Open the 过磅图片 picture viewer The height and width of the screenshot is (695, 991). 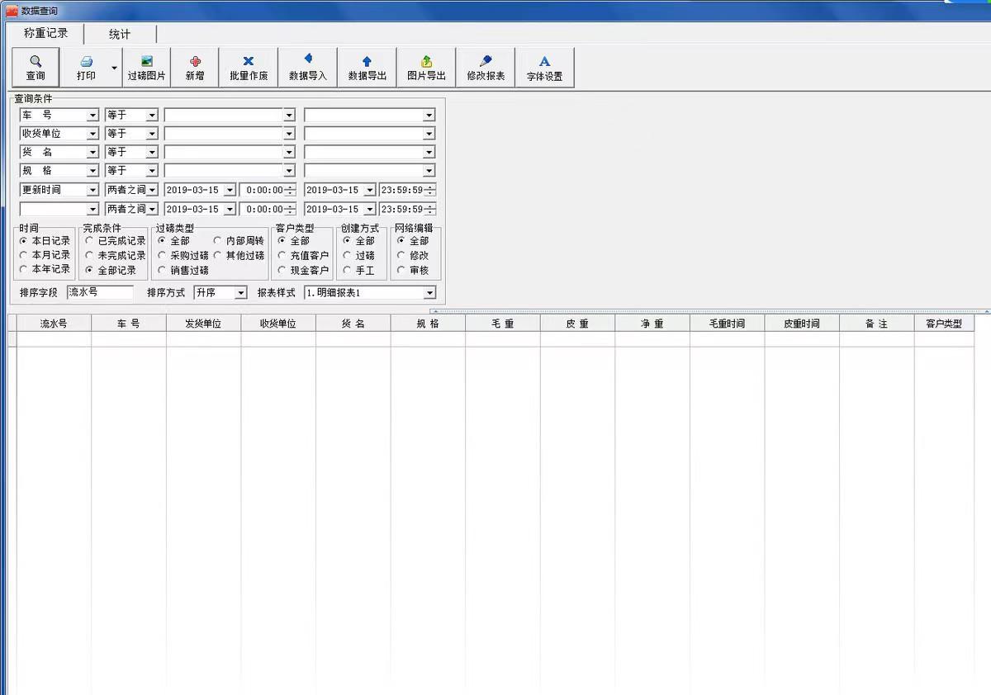coord(147,68)
